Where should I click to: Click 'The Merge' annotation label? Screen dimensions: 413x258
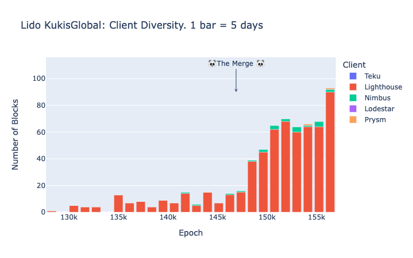coord(236,64)
